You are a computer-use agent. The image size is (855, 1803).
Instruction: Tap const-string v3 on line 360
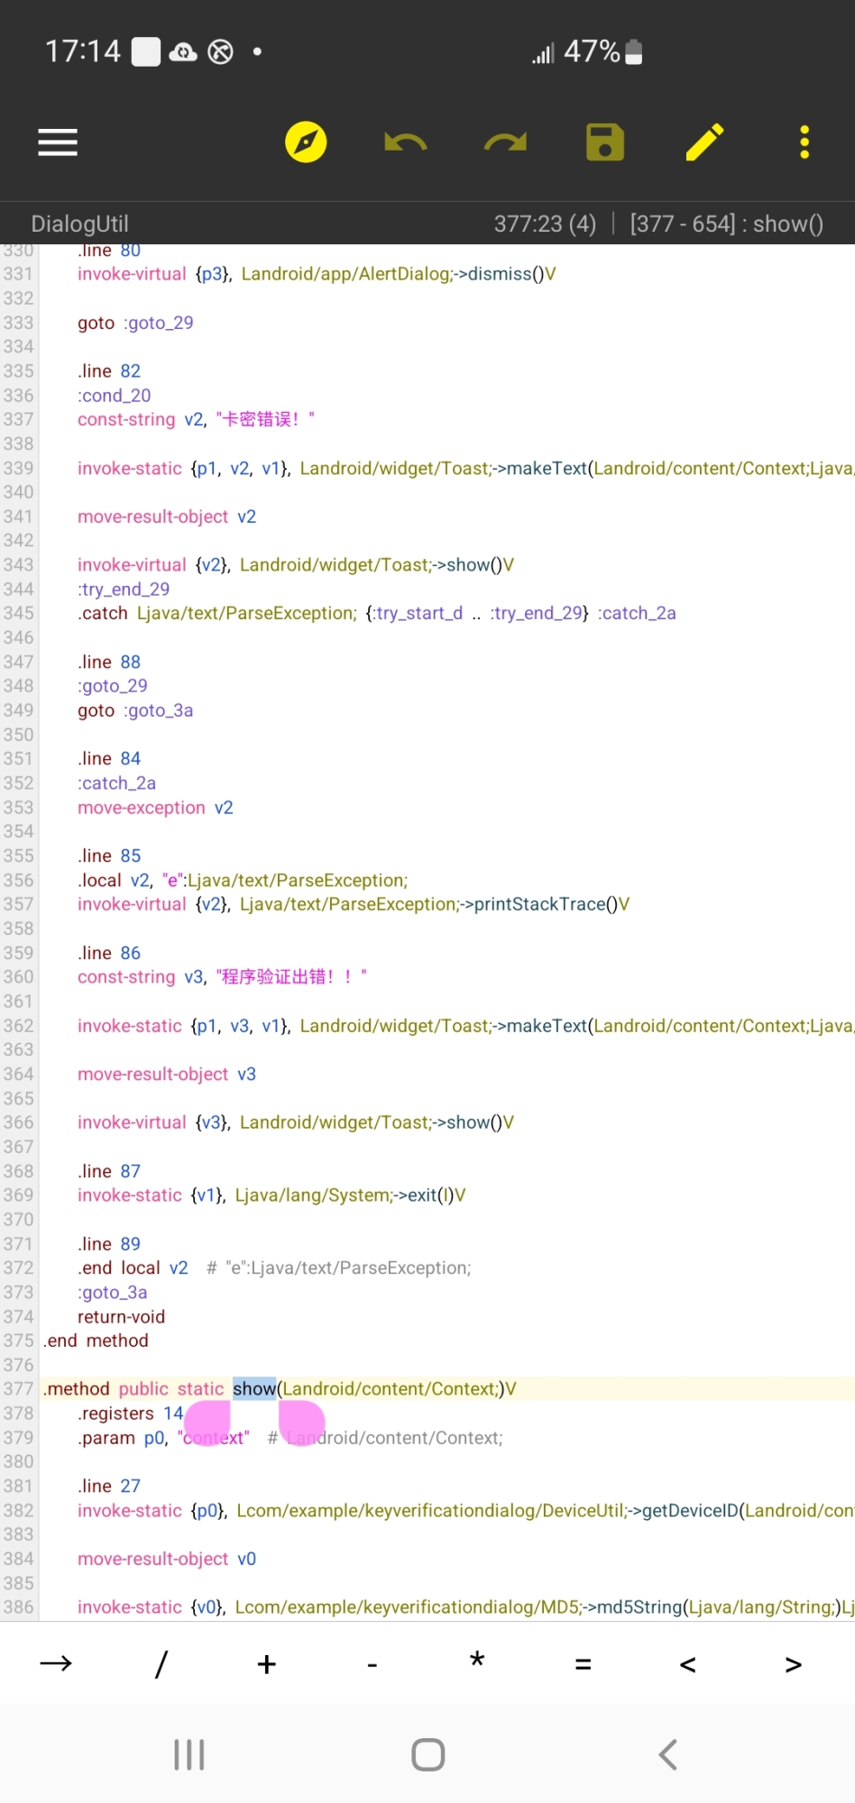coord(222,977)
